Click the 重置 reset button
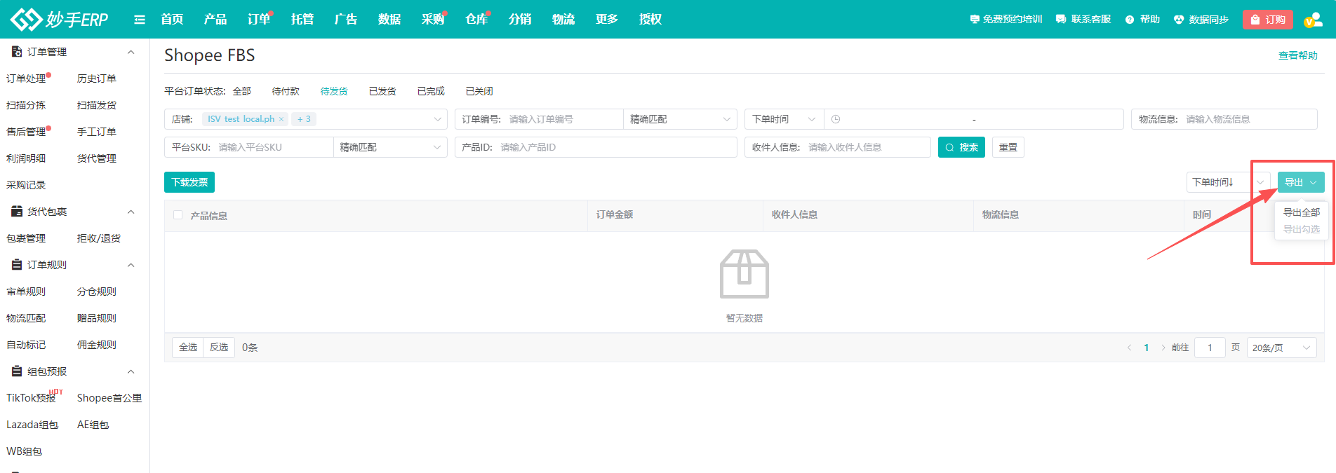The width and height of the screenshot is (1336, 473). pyautogui.click(x=1008, y=147)
